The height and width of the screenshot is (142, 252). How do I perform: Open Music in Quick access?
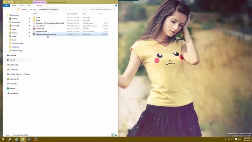14,29
